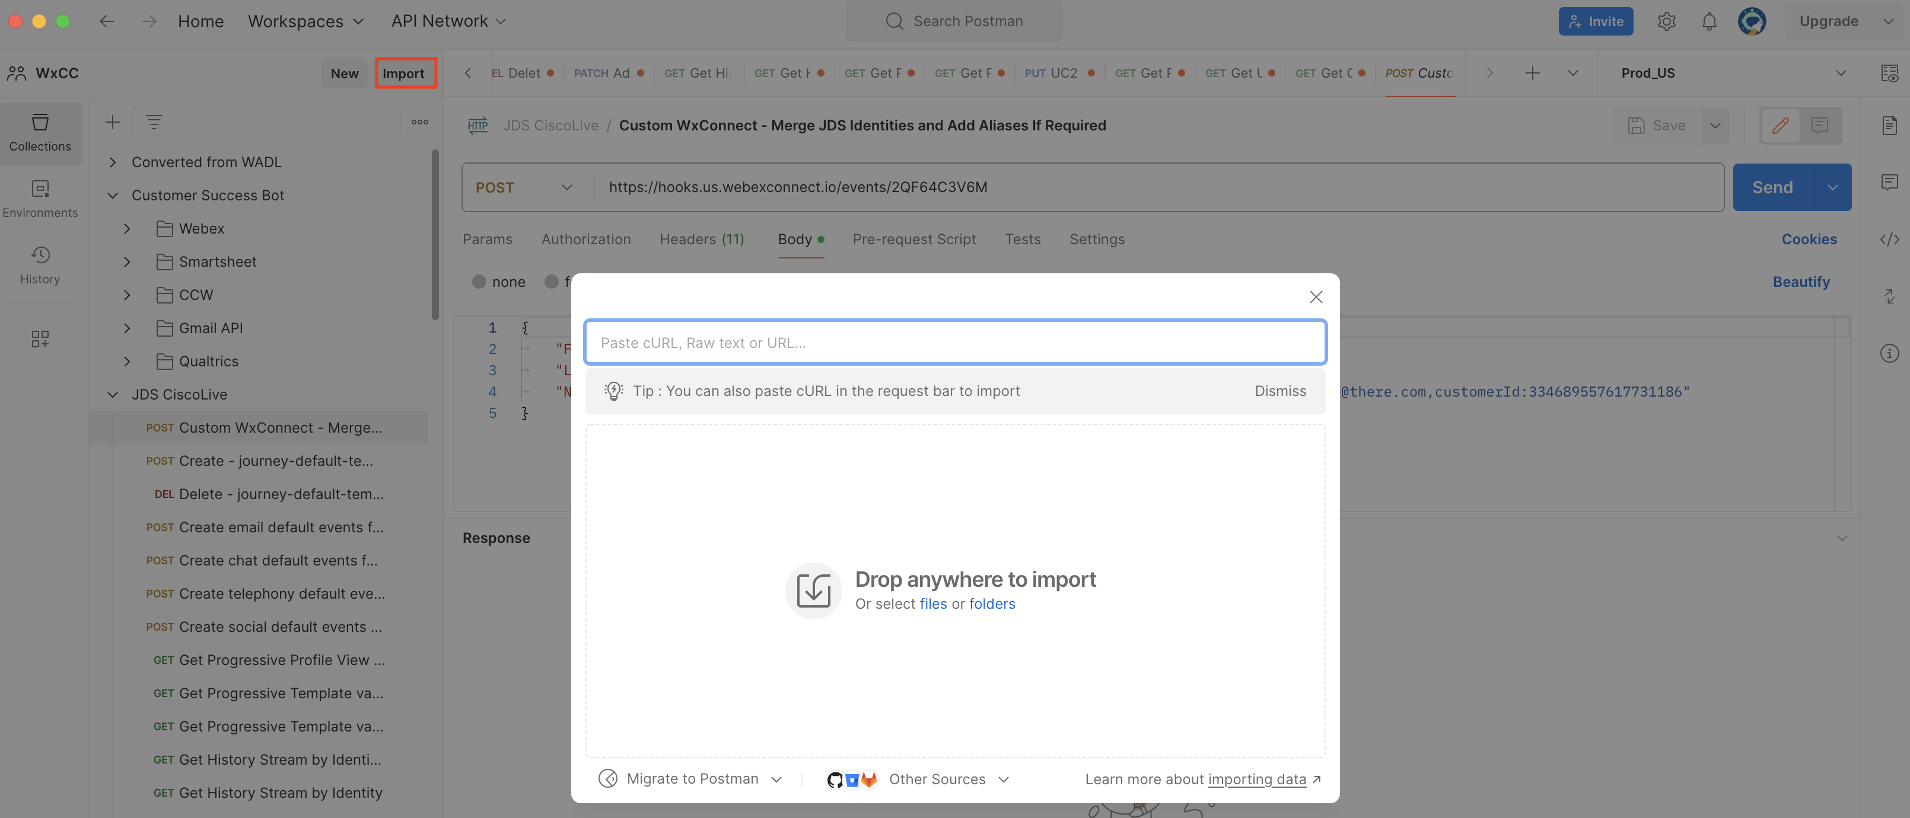
Task: Switch to the Params tab
Action: point(487,239)
